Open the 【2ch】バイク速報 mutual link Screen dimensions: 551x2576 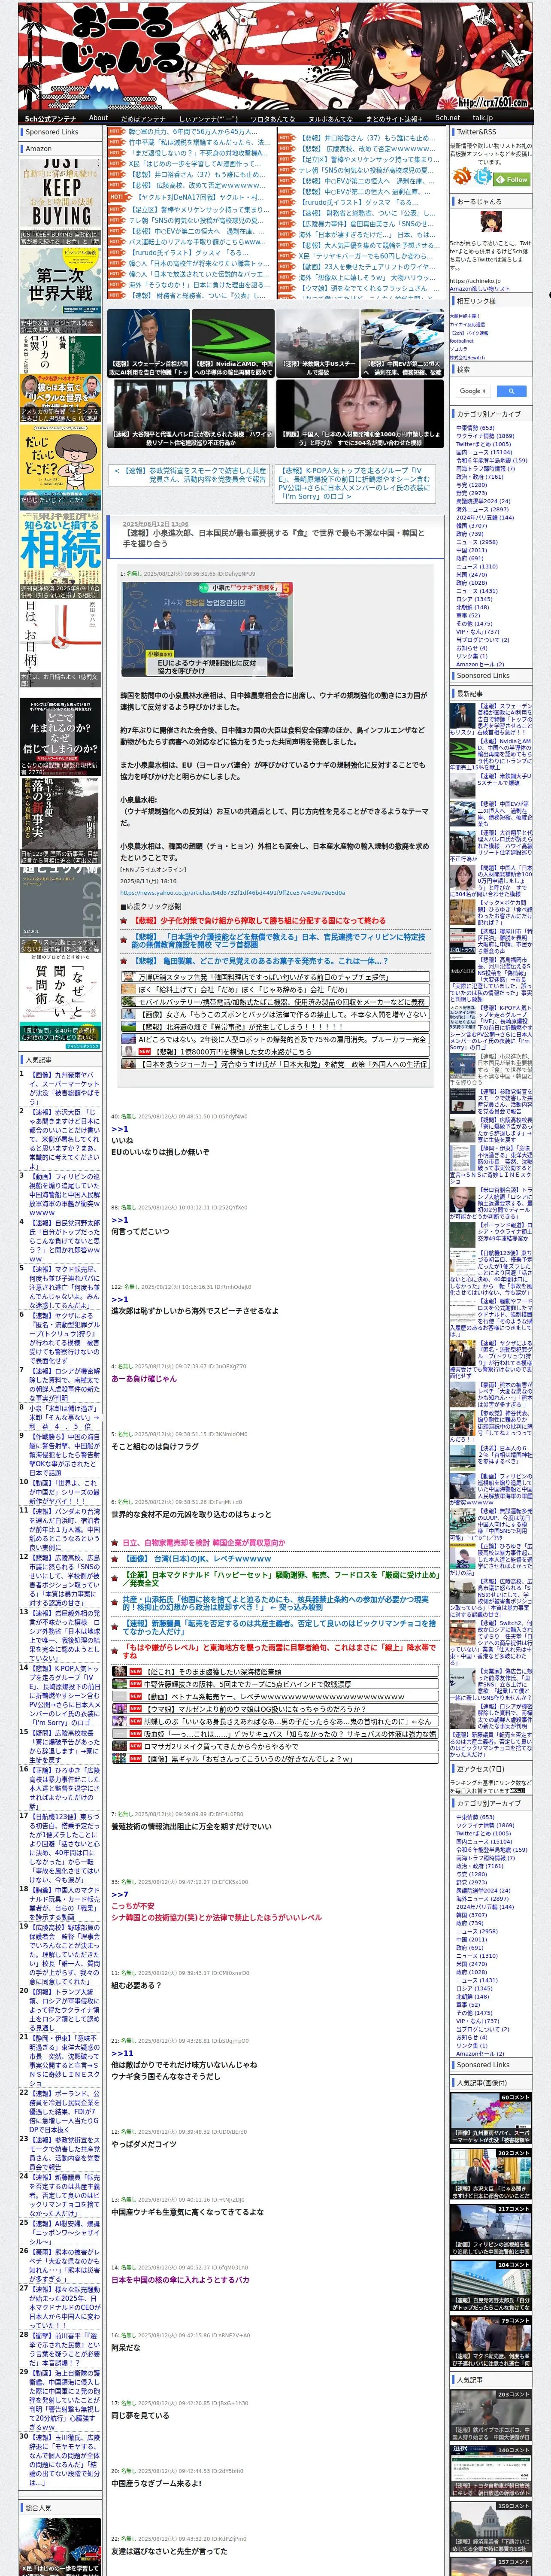tap(469, 333)
